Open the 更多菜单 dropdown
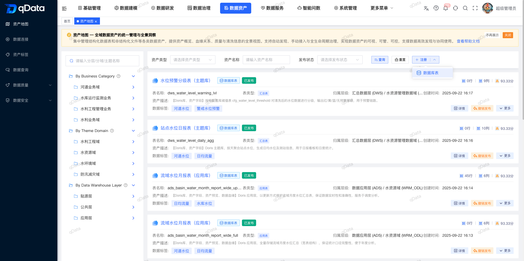Image resolution: width=524 pixels, height=261 pixels. tap(382, 8)
